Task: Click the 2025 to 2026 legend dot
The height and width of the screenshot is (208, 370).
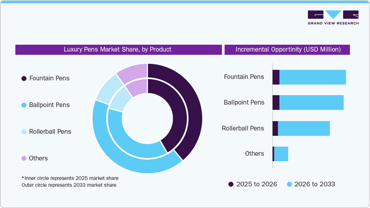Action: coord(231,184)
